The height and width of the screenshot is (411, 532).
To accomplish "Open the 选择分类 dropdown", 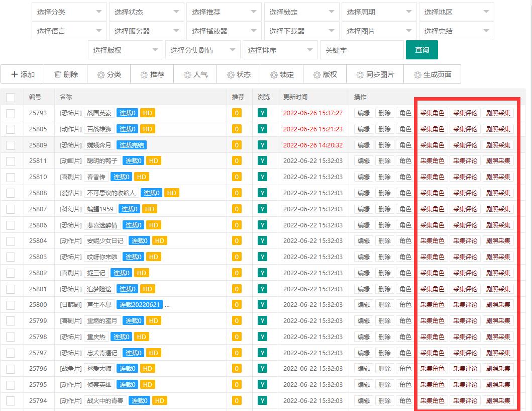I will 69,12.
